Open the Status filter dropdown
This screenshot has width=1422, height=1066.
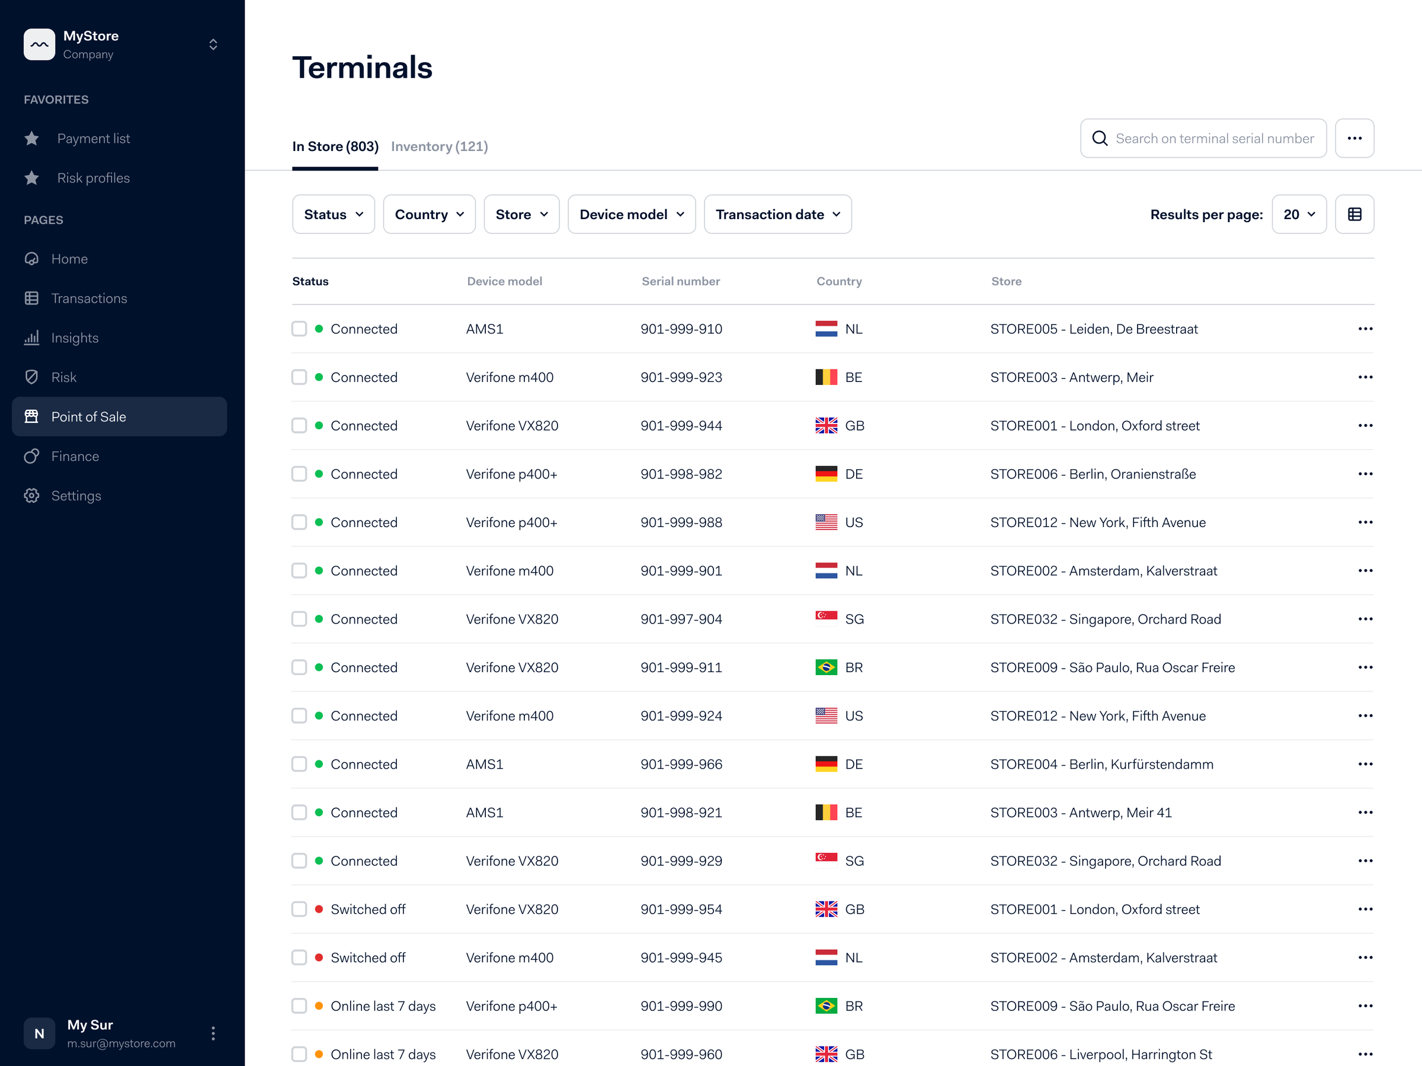click(x=333, y=214)
